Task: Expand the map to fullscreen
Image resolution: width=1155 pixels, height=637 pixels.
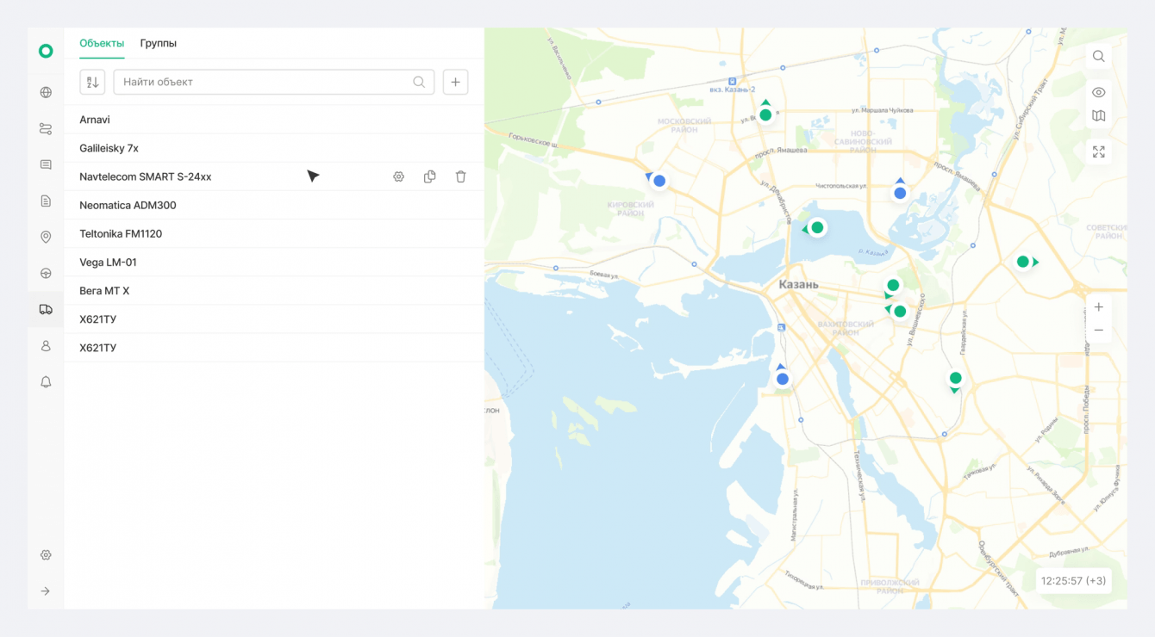Action: click(x=1099, y=152)
